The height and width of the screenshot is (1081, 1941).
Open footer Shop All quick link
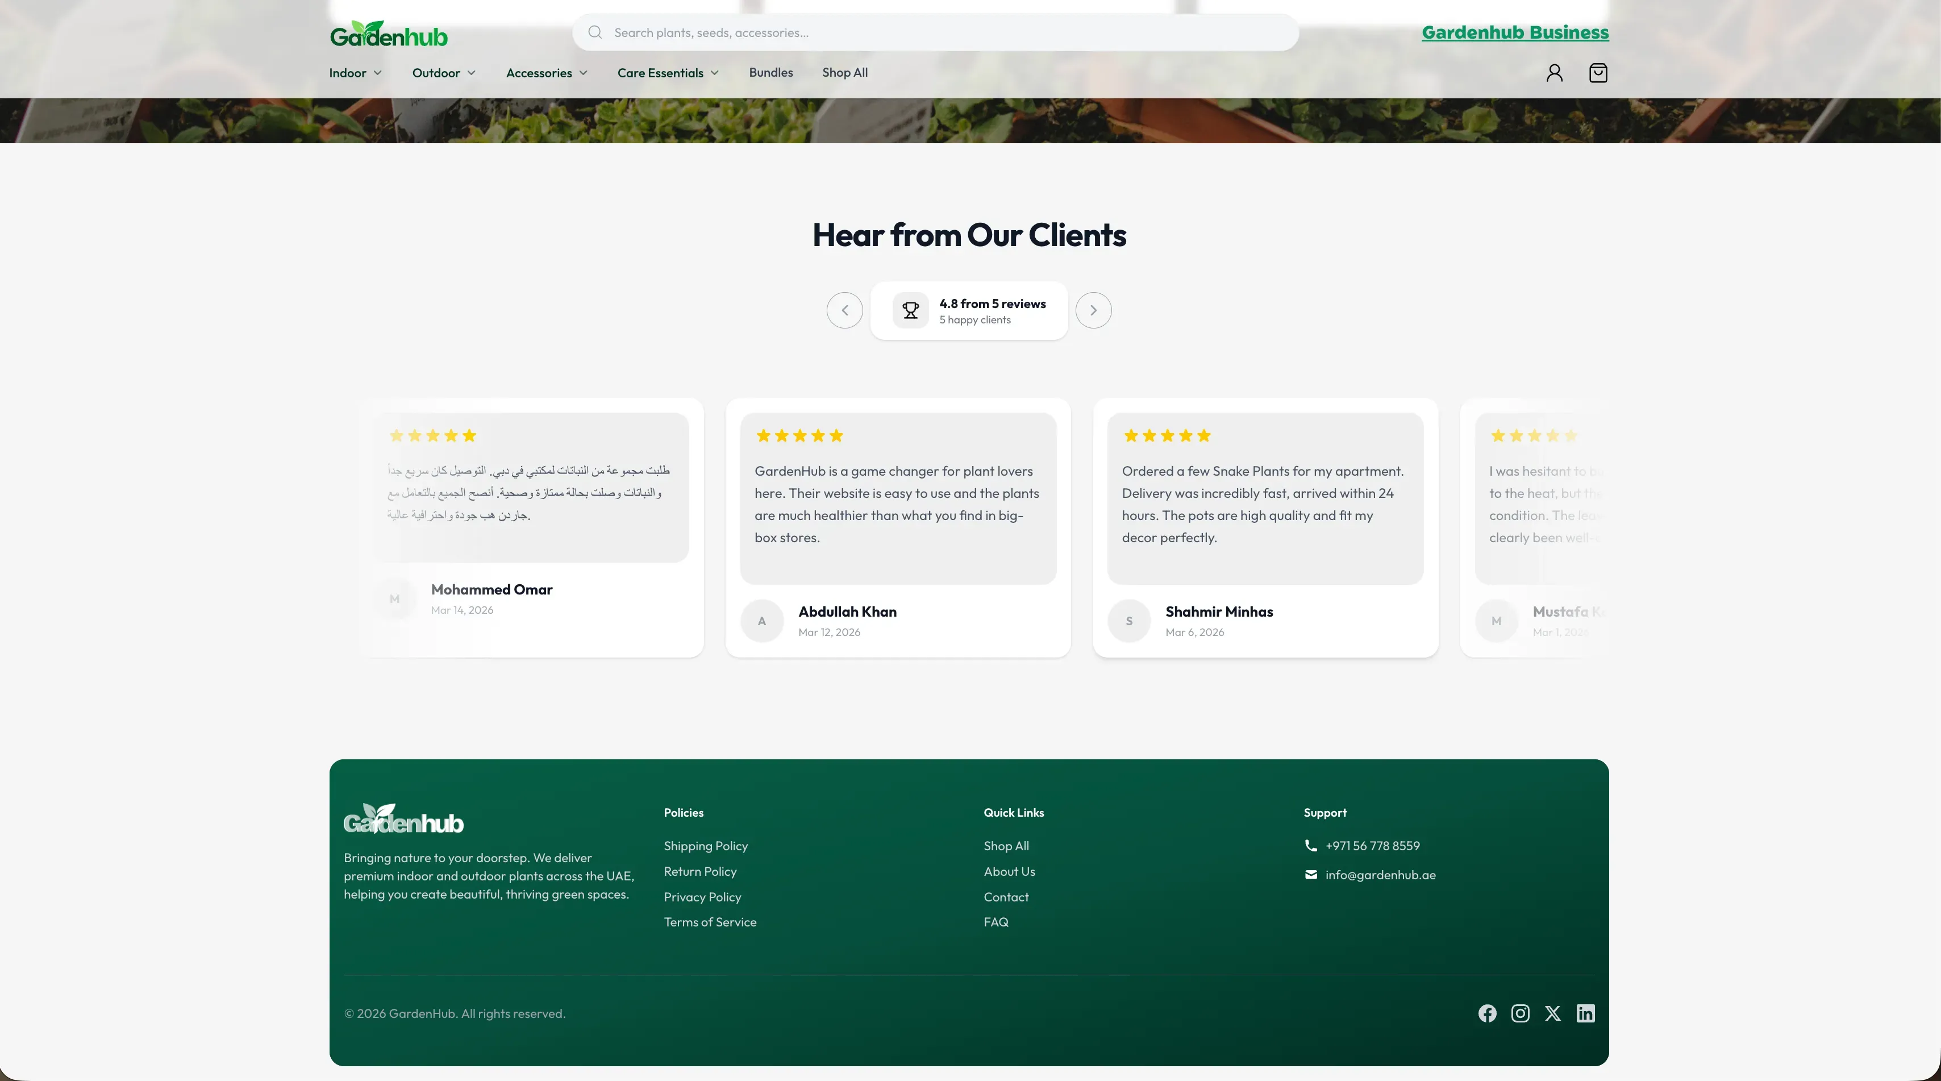[x=1006, y=846]
